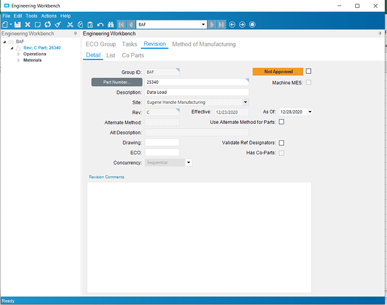Enable Use Alternate Method for Parts
The image size is (387, 305).
[x=281, y=122]
